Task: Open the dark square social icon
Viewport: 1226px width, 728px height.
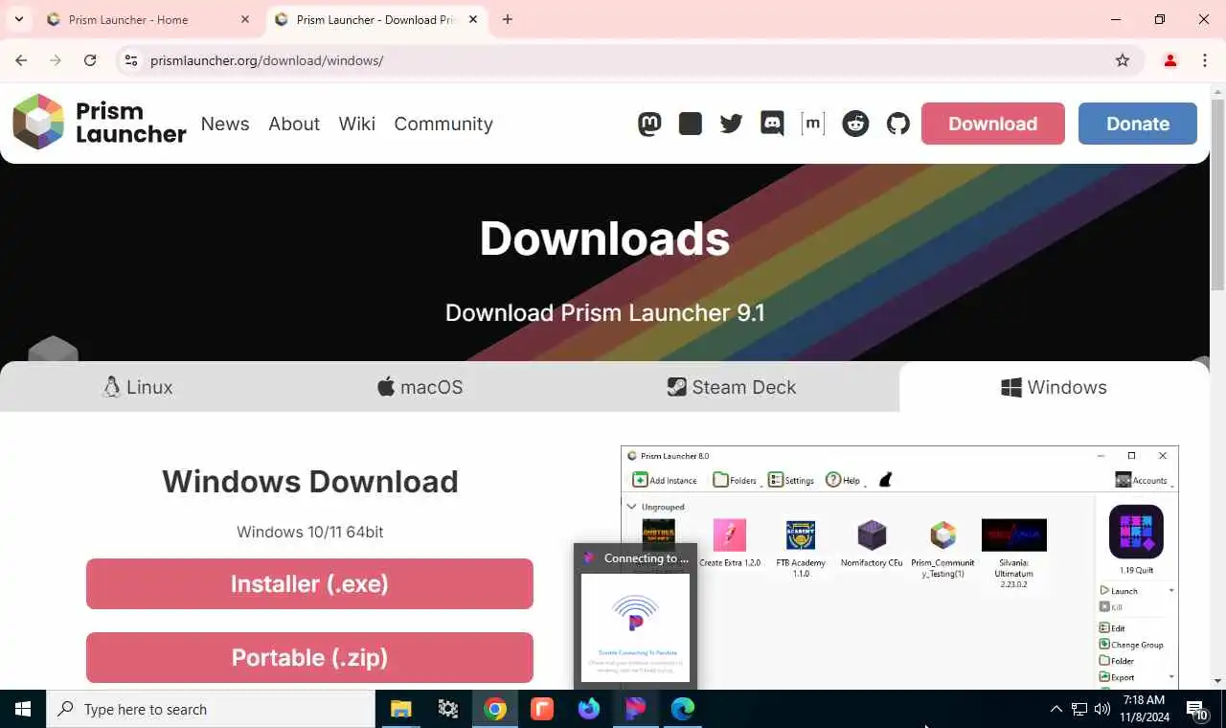Action: [x=691, y=124]
